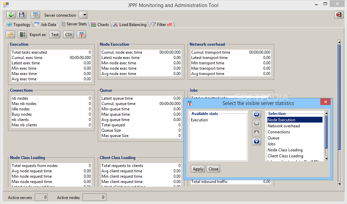Viewport: 347px width, 204px height.
Task: Select Client Class Loading in Selection list
Action: pos(295,156)
